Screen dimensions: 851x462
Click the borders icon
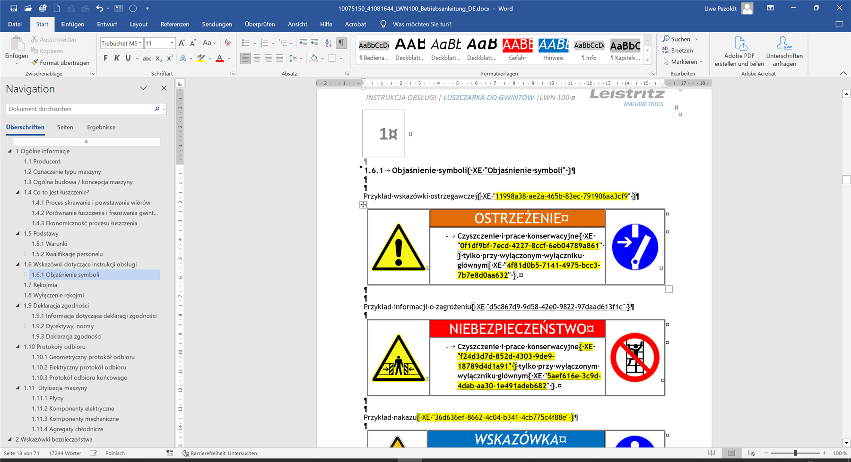(332, 58)
